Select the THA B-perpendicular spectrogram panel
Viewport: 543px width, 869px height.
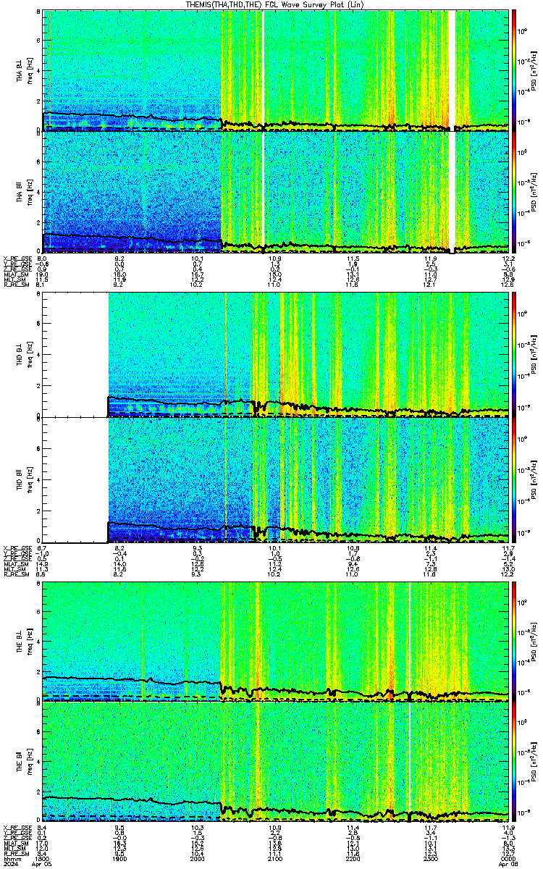[276, 70]
